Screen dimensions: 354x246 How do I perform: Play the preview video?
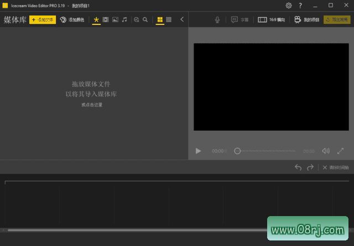coord(198,151)
